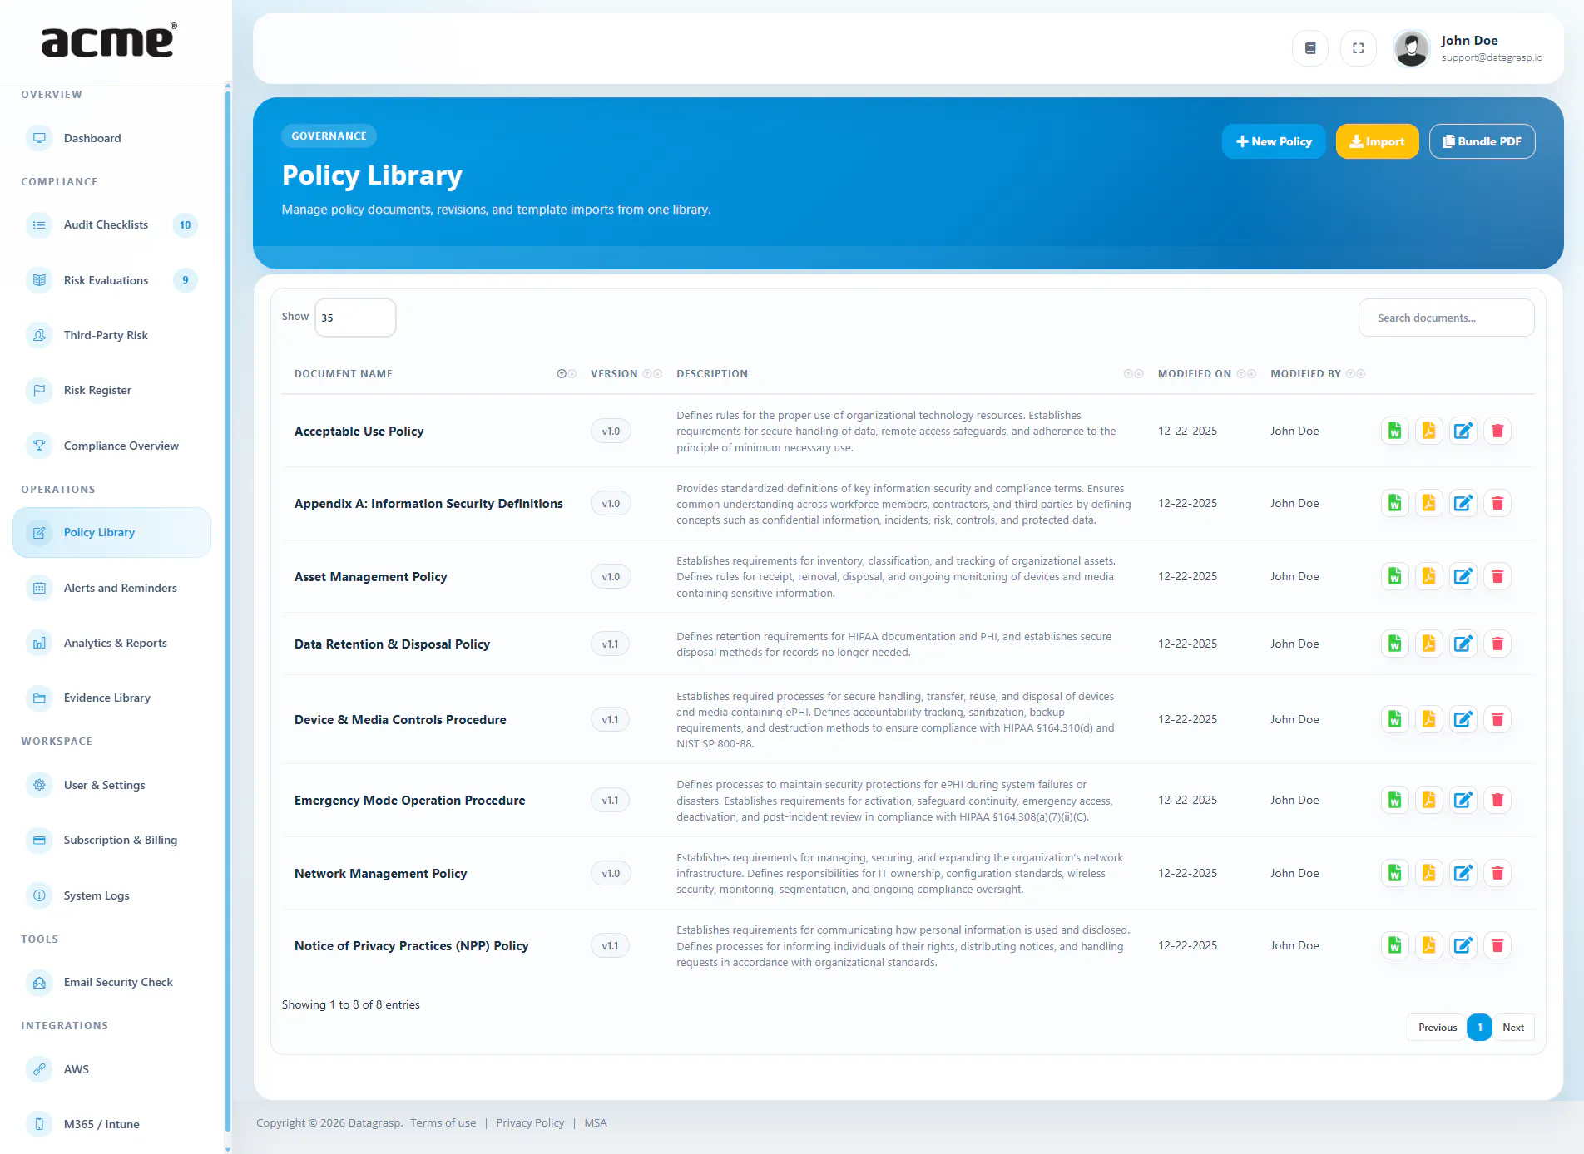The width and height of the screenshot is (1584, 1154).
Task: Delete Emergency Mode Operation Procedure
Action: tap(1497, 800)
